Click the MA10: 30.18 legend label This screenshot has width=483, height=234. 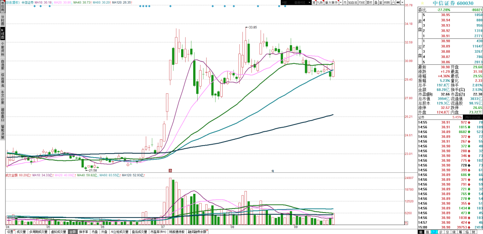click(43, 3)
